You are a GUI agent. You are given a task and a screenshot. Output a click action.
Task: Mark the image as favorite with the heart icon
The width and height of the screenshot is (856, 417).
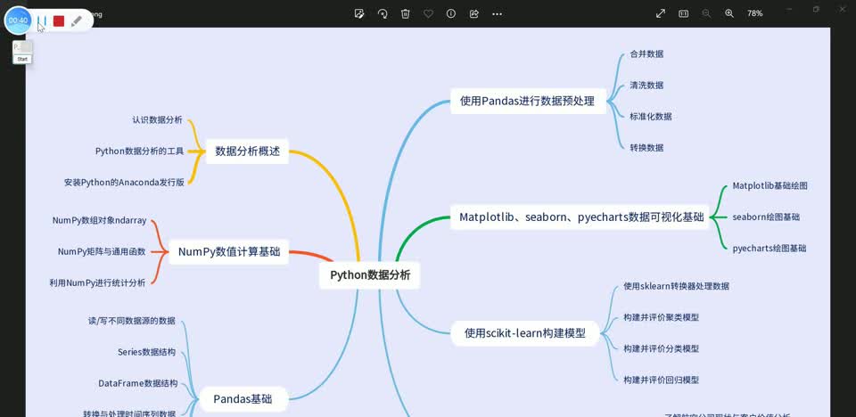(x=428, y=13)
